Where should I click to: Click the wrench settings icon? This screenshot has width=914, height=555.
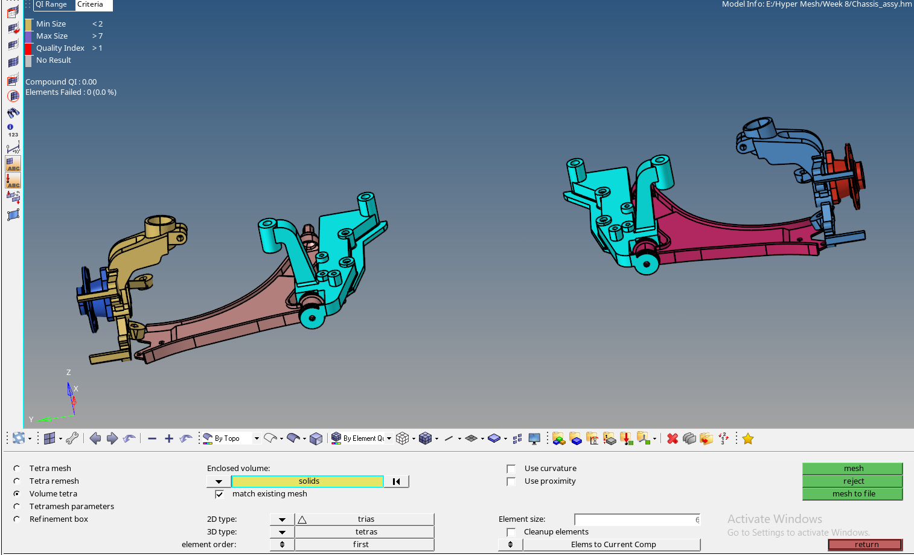[x=72, y=438]
